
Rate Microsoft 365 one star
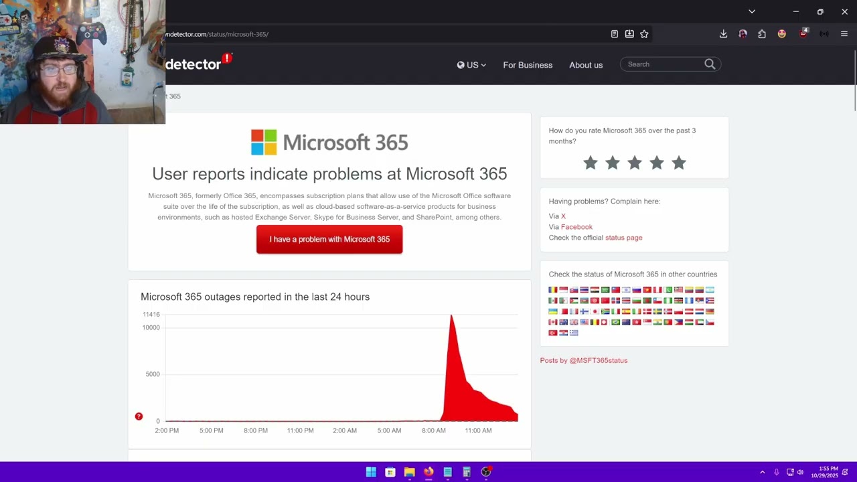[590, 163]
